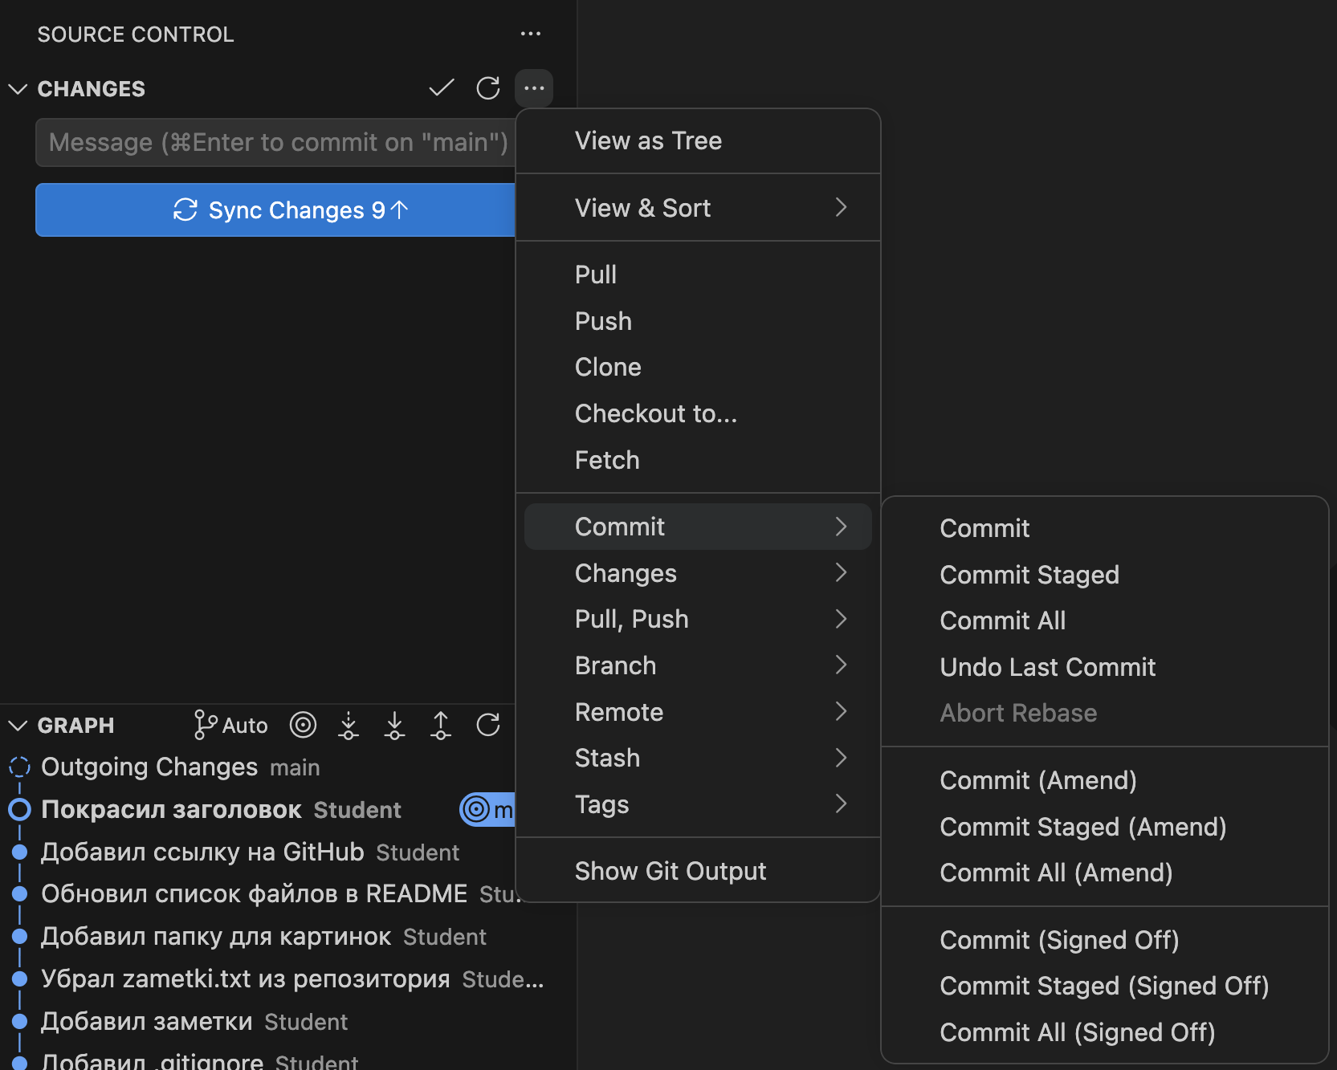This screenshot has width=1337, height=1070.
Task: Select Show Git Output
Action: (x=698, y=871)
